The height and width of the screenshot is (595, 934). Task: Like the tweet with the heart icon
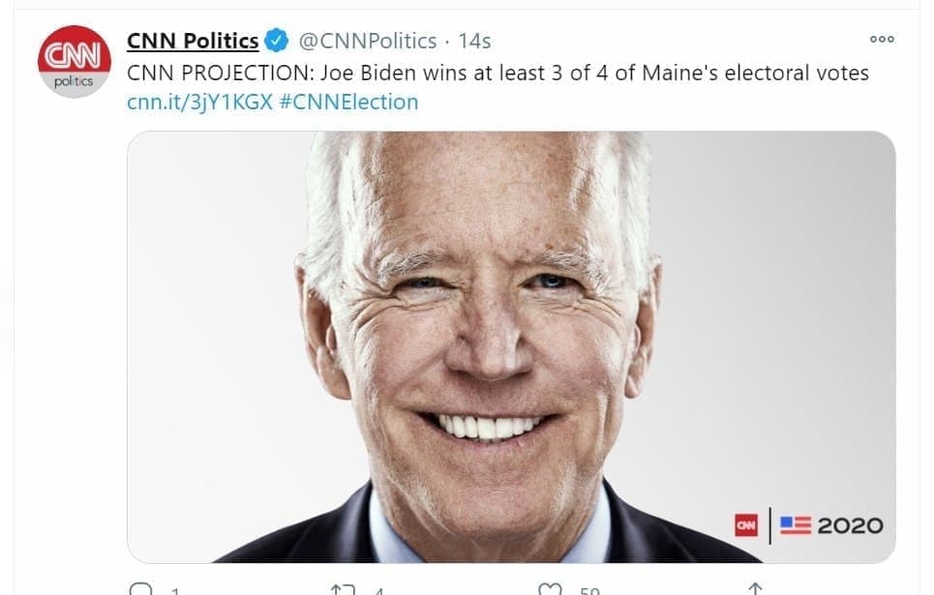coord(550,588)
